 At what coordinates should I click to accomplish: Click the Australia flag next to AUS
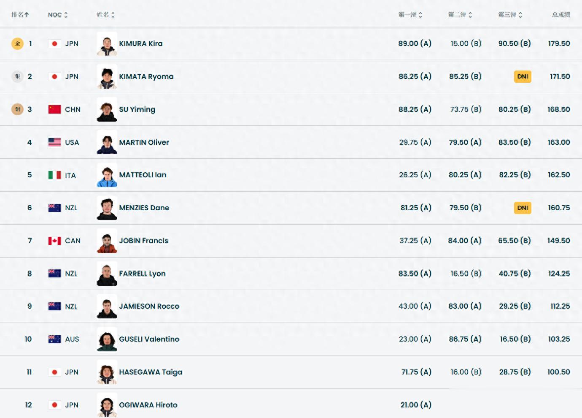[54, 339]
